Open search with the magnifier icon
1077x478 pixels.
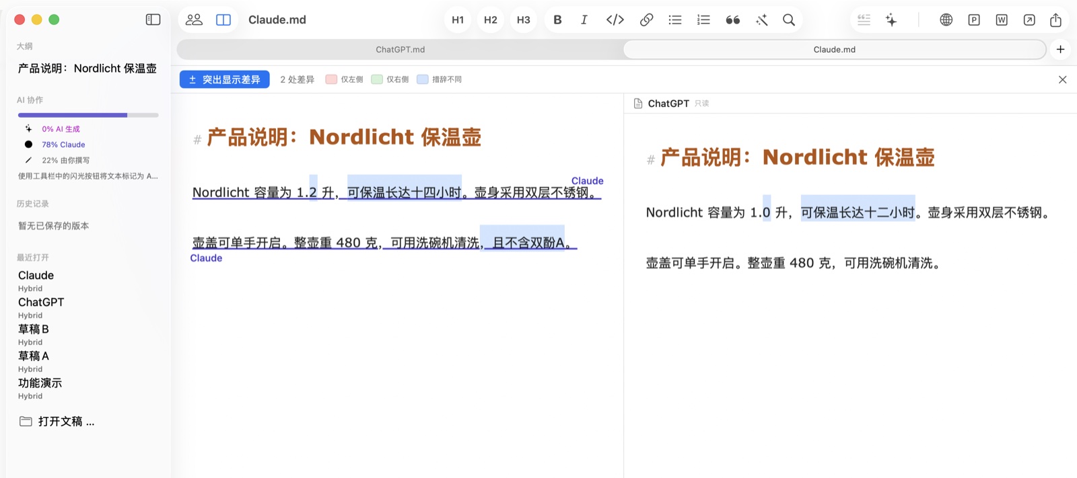coord(789,19)
